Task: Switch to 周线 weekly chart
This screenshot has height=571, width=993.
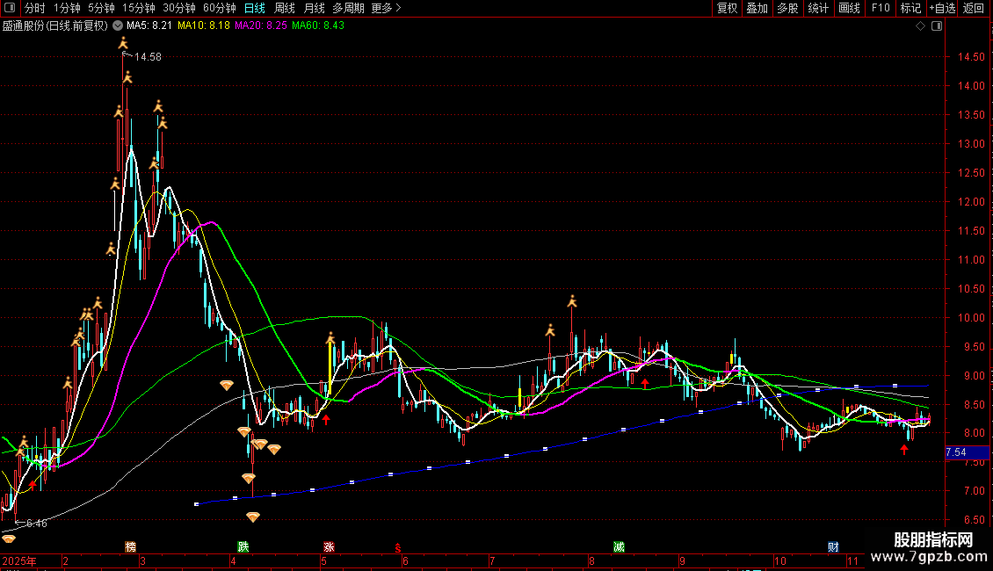Action: point(285,9)
